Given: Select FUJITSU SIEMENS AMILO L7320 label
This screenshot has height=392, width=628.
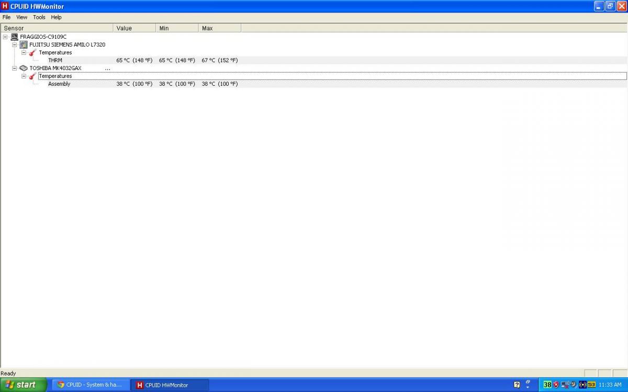Looking at the screenshot, I should (67, 44).
